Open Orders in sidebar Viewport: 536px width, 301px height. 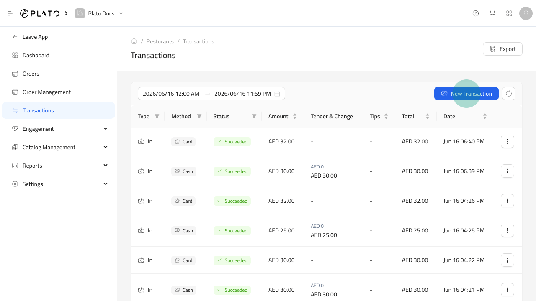coord(58,74)
